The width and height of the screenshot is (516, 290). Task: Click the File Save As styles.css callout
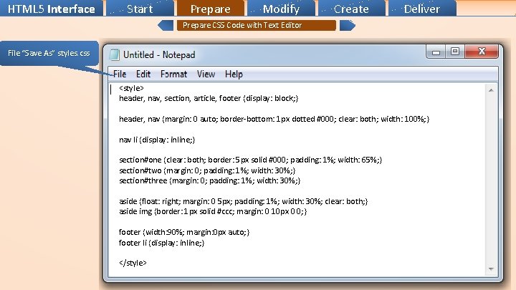coord(49,53)
